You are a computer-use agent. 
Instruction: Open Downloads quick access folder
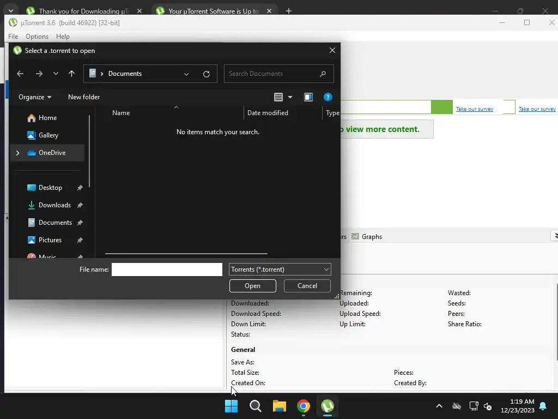(54, 205)
